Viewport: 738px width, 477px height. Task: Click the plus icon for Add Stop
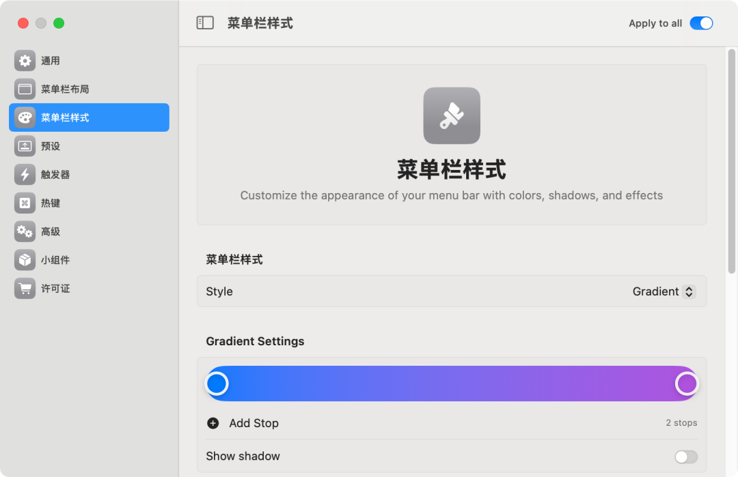pyautogui.click(x=213, y=423)
